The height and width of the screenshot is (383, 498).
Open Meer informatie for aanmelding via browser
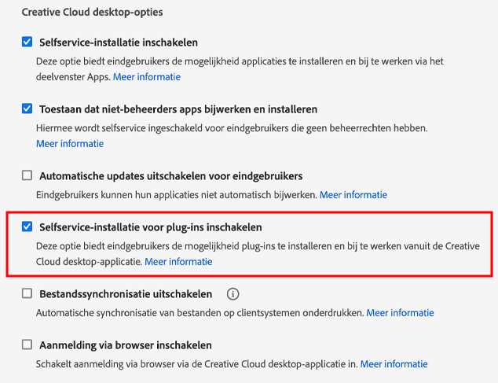[x=394, y=364]
